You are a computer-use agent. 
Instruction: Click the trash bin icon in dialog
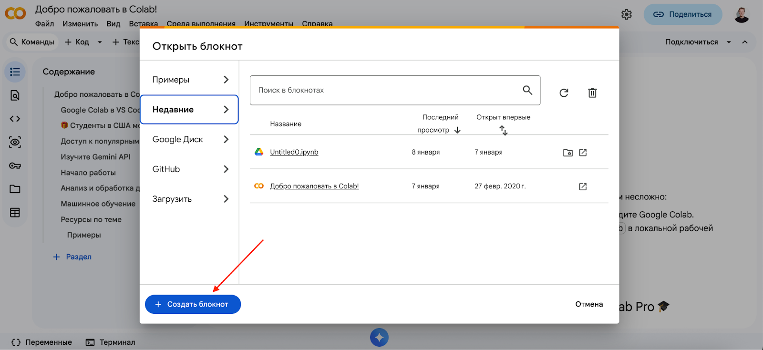point(592,93)
